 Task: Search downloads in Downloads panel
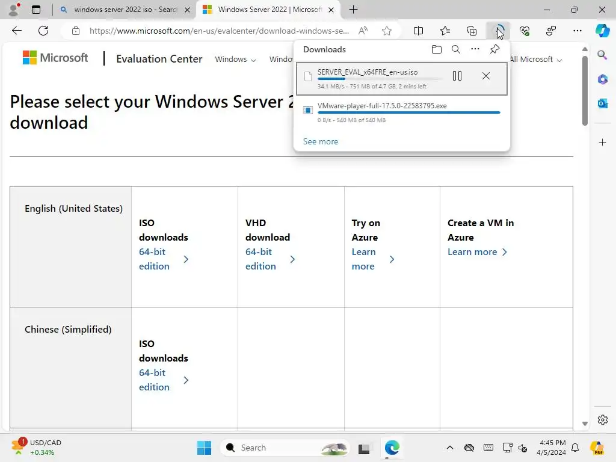(x=456, y=49)
